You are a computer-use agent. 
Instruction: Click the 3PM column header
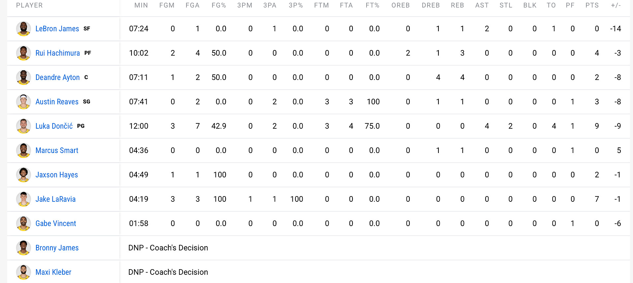(x=245, y=5)
